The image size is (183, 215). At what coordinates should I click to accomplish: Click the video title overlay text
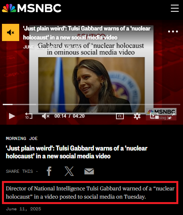click(x=87, y=33)
